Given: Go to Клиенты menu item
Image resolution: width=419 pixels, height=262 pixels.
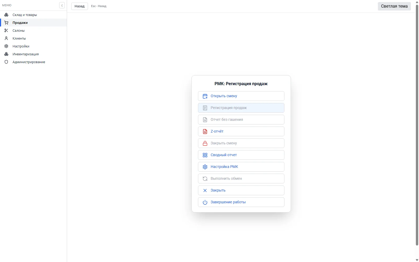Looking at the screenshot, I should click(x=34, y=38).
